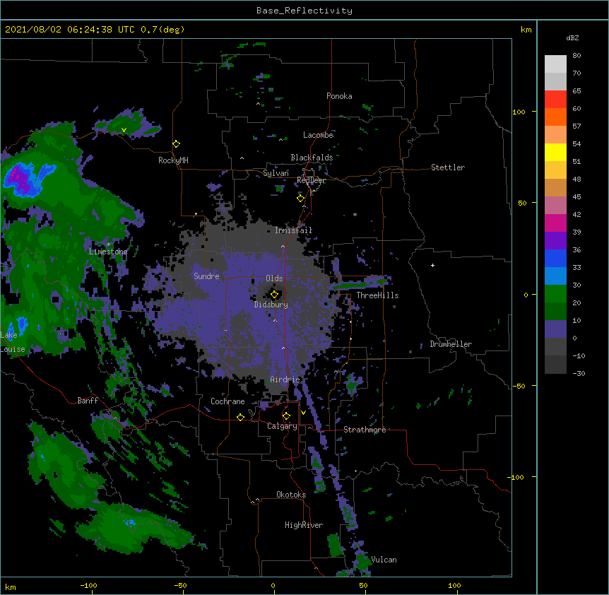Click the km unit label at top right
The image size is (609, 595).
pyautogui.click(x=526, y=30)
